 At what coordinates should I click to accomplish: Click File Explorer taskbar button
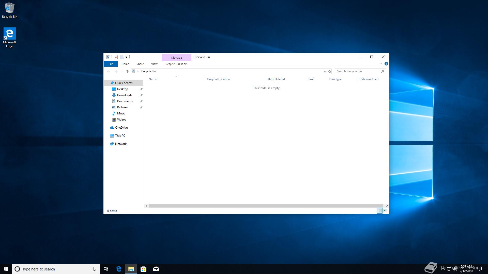tap(131, 269)
